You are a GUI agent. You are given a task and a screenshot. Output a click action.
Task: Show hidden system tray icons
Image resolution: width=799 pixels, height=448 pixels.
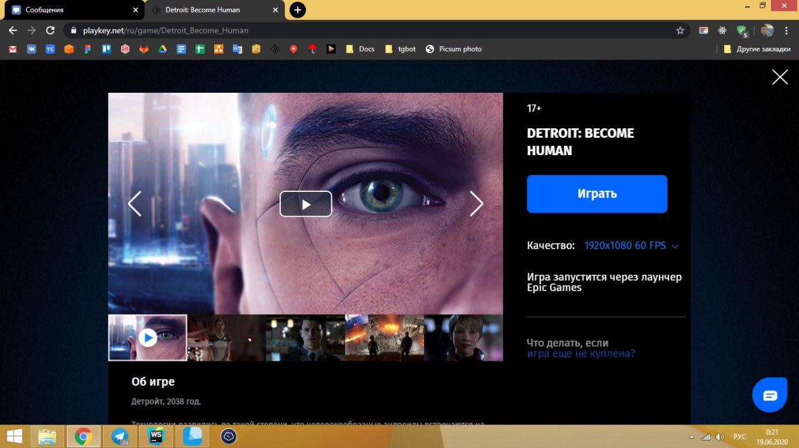click(691, 437)
